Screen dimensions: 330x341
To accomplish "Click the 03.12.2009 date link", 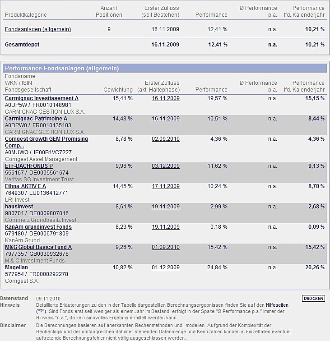I will pyautogui.click(x=165, y=166).
